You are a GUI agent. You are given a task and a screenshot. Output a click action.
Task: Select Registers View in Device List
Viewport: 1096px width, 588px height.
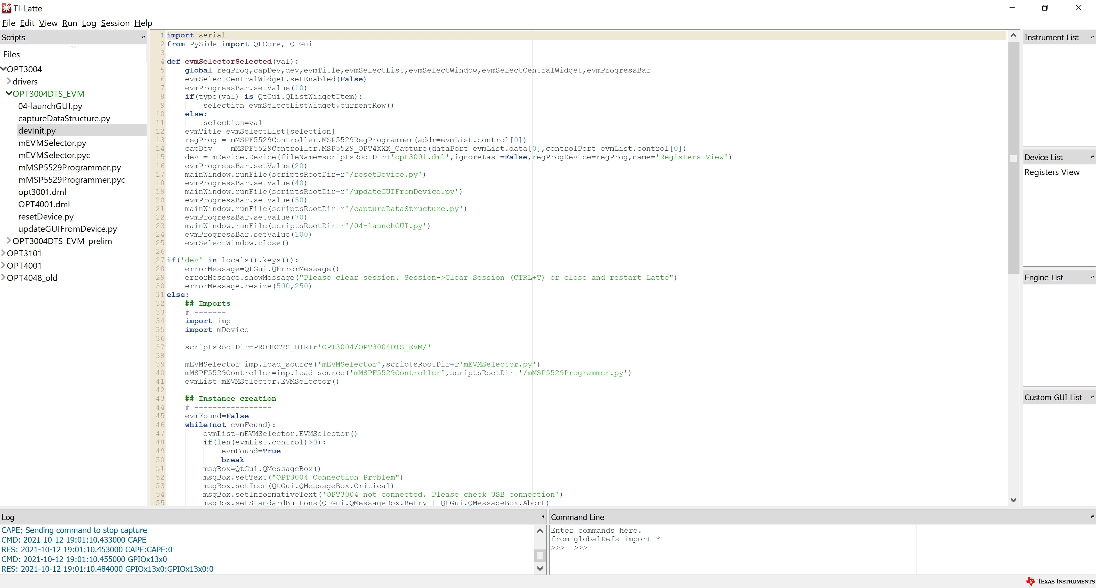1052,172
